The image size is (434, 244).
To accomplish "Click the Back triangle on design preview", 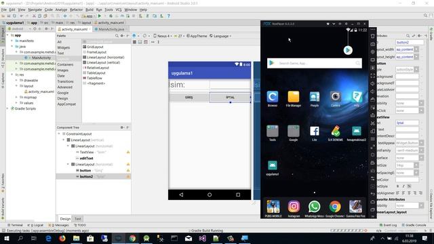I will pos(181,195).
